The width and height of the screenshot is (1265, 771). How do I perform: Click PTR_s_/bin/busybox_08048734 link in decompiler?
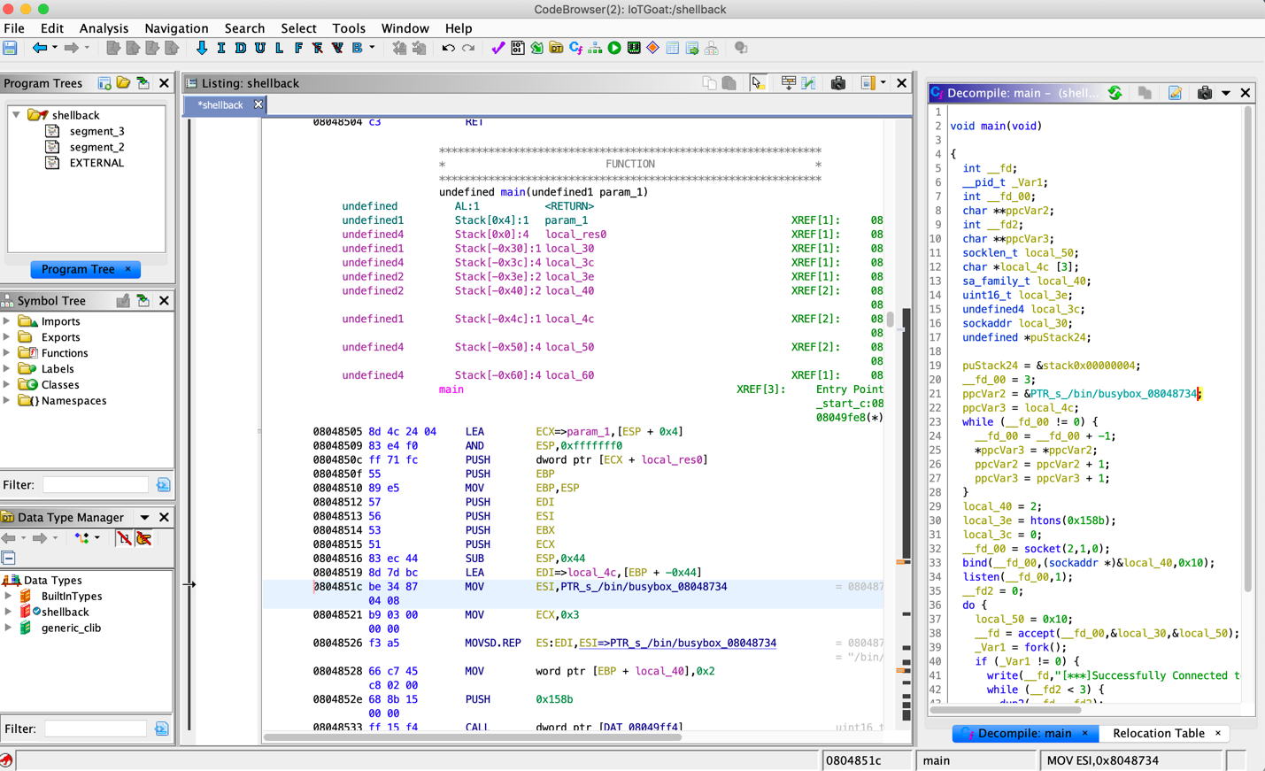tap(1113, 394)
